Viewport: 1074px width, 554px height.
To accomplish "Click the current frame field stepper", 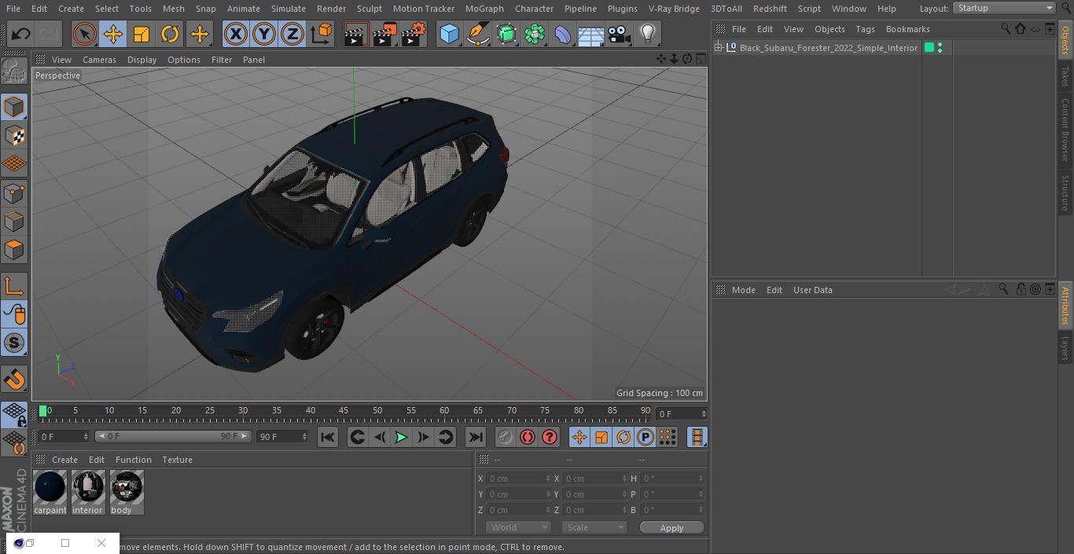I will [x=704, y=414].
